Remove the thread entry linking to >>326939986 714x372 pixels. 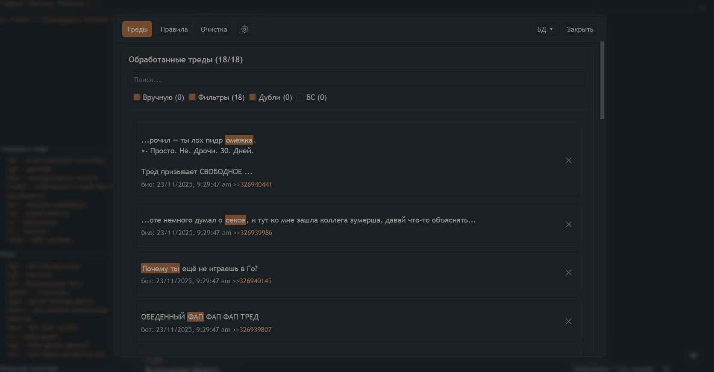[569, 225]
